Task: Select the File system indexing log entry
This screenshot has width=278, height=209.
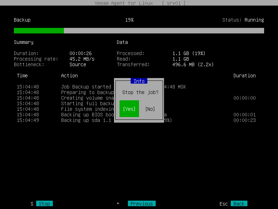Action: tap(85, 109)
